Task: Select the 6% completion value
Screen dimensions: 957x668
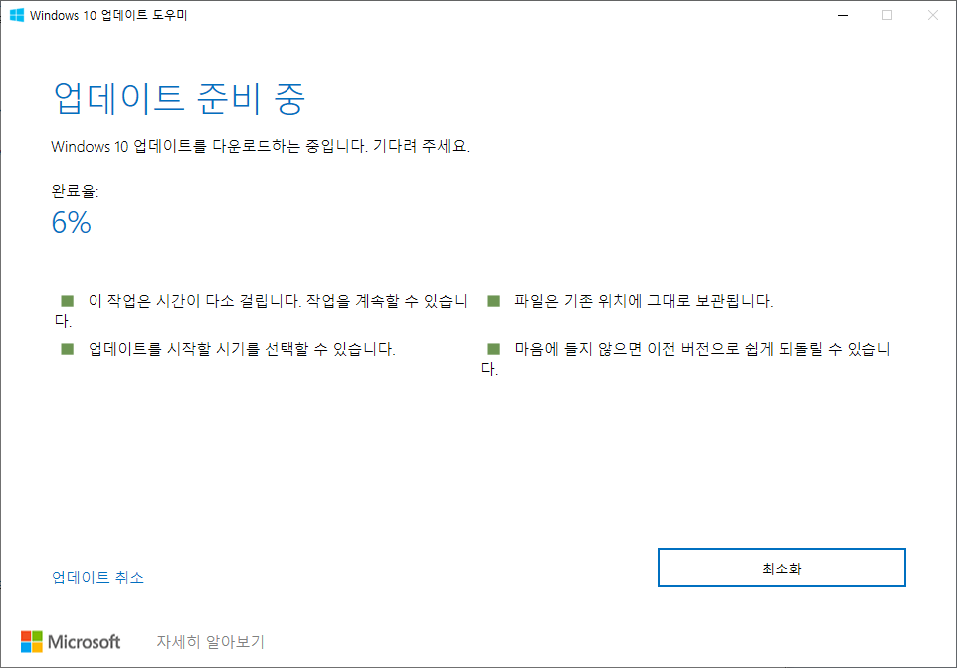Action: click(72, 222)
